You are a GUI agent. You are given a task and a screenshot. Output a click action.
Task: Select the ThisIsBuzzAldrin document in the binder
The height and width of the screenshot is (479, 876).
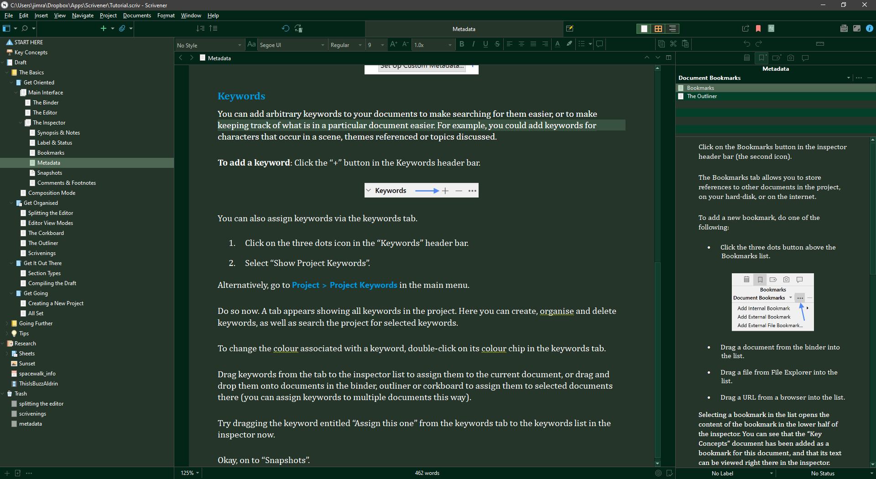coord(38,384)
